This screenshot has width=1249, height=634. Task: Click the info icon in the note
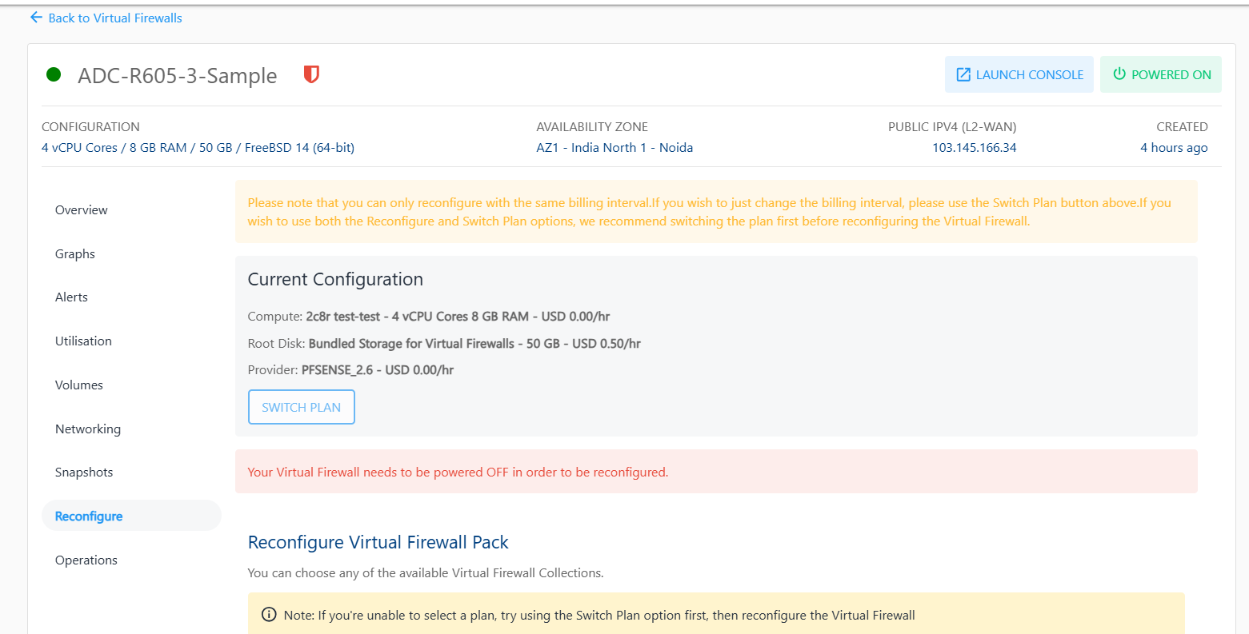coord(270,615)
